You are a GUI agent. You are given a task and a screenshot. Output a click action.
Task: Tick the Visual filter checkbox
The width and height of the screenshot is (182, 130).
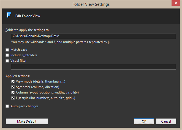[7, 61]
